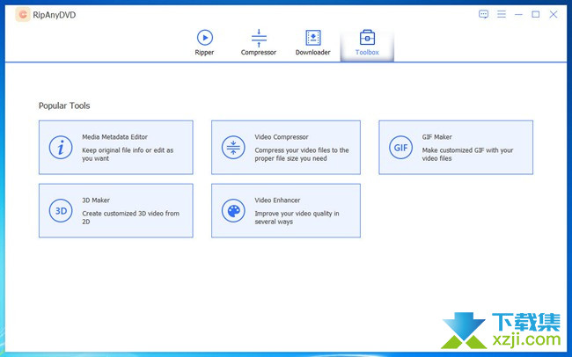Close the RipAnyDVD window
This screenshot has width=572, height=357.
554,14
